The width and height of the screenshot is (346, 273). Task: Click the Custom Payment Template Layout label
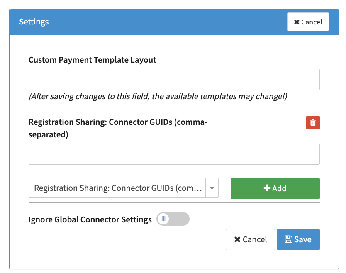pos(92,60)
